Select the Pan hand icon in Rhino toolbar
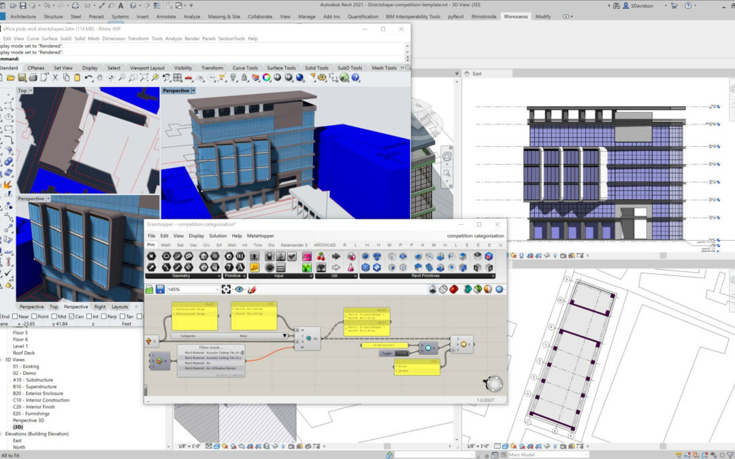735x459 pixels. tap(100, 78)
